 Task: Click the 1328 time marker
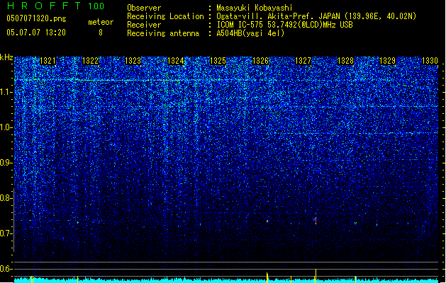(x=345, y=61)
